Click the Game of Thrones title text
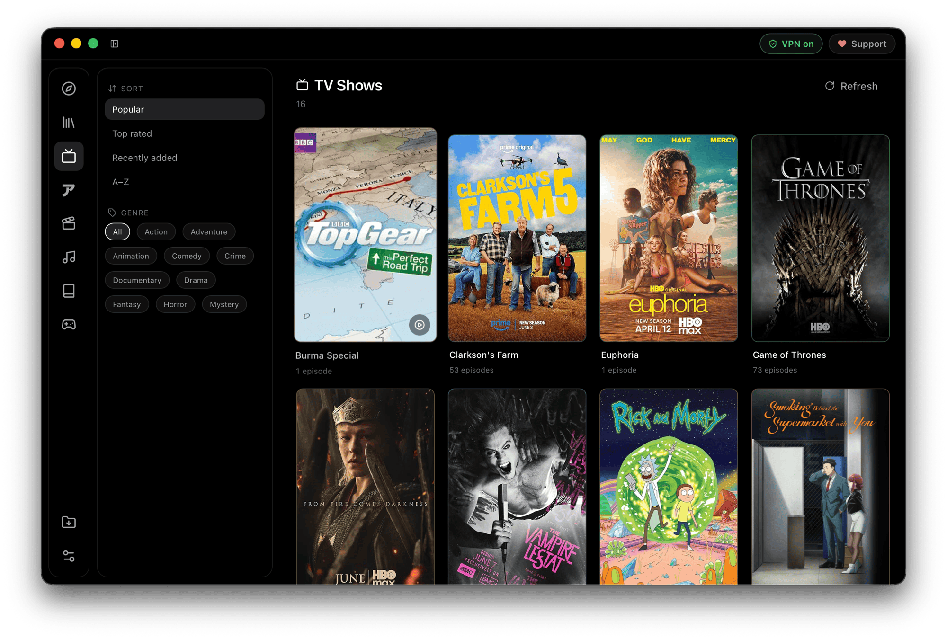The height and width of the screenshot is (639, 947). point(789,355)
